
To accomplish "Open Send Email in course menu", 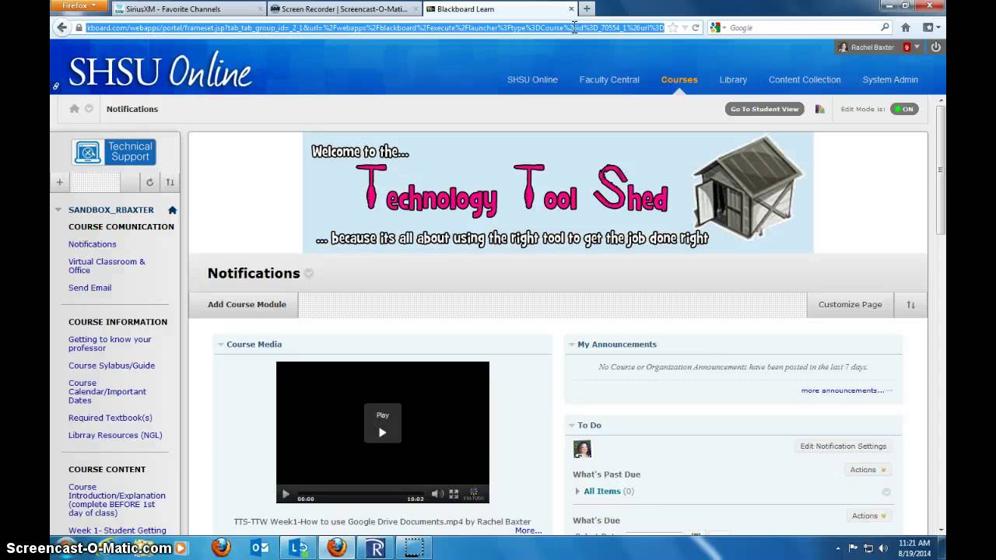I will [x=89, y=288].
